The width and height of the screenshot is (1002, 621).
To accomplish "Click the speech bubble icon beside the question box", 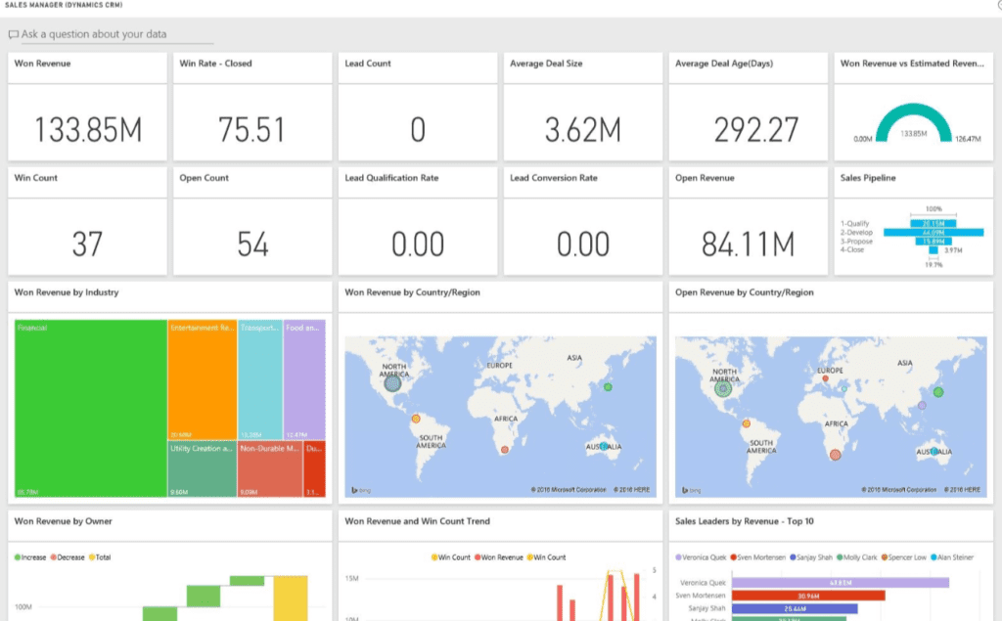I will pyautogui.click(x=13, y=34).
